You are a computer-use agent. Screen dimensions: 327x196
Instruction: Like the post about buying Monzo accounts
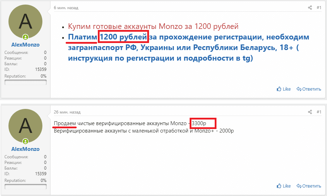[x=284, y=89]
